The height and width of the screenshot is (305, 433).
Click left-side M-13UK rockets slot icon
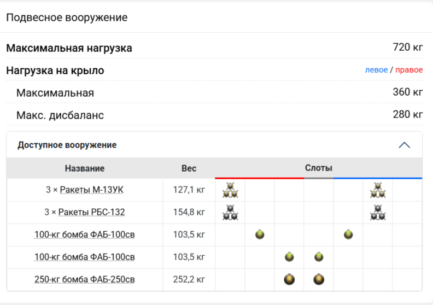(x=230, y=190)
